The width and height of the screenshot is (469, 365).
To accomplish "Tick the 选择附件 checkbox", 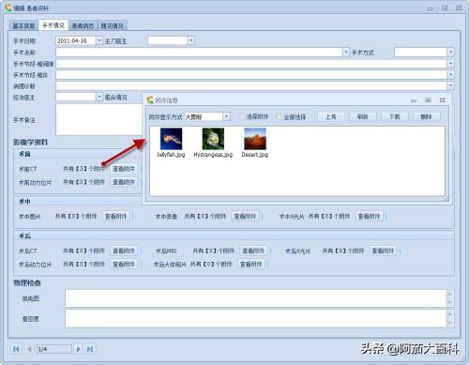I will pos(242,116).
